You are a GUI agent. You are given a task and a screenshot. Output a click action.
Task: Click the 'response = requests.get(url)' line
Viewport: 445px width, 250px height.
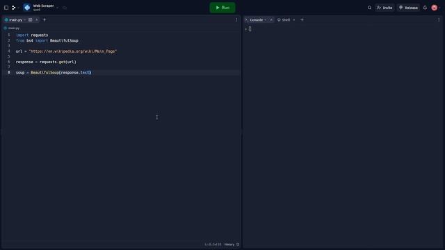click(x=46, y=62)
